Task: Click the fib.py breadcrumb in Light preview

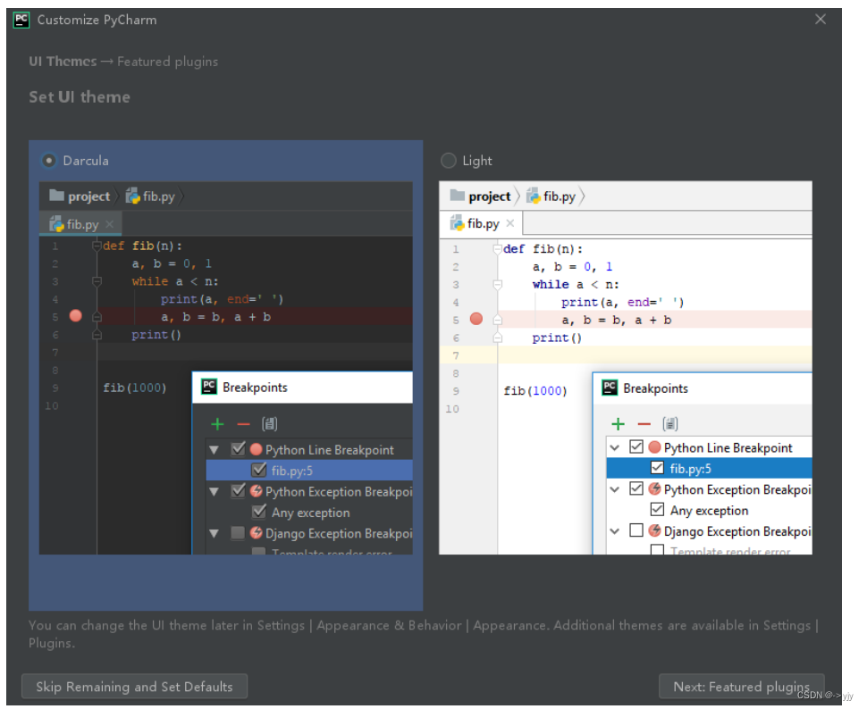Action: (551, 196)
